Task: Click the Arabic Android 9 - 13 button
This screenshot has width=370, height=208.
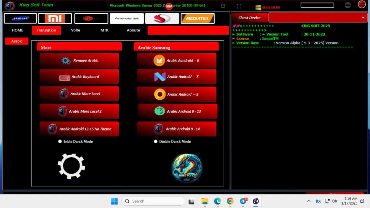Action: pyautogui.click(x=178, y=111)
